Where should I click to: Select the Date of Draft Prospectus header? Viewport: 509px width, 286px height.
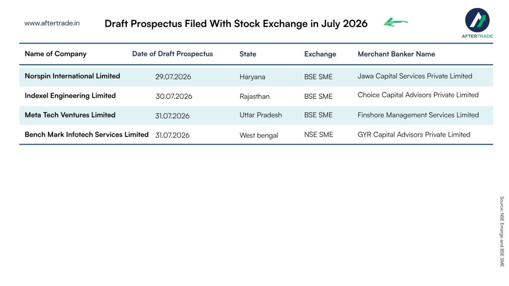point(172,54)
